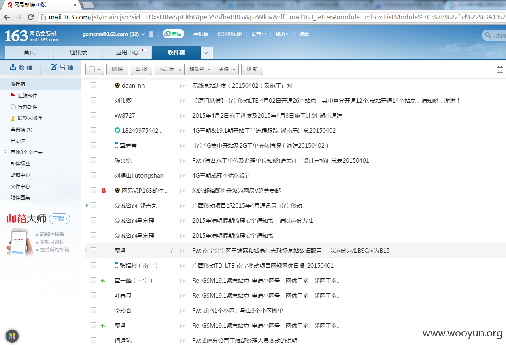
Task: Open the 标记为 dropdown
Action: [x=170, y=69]
